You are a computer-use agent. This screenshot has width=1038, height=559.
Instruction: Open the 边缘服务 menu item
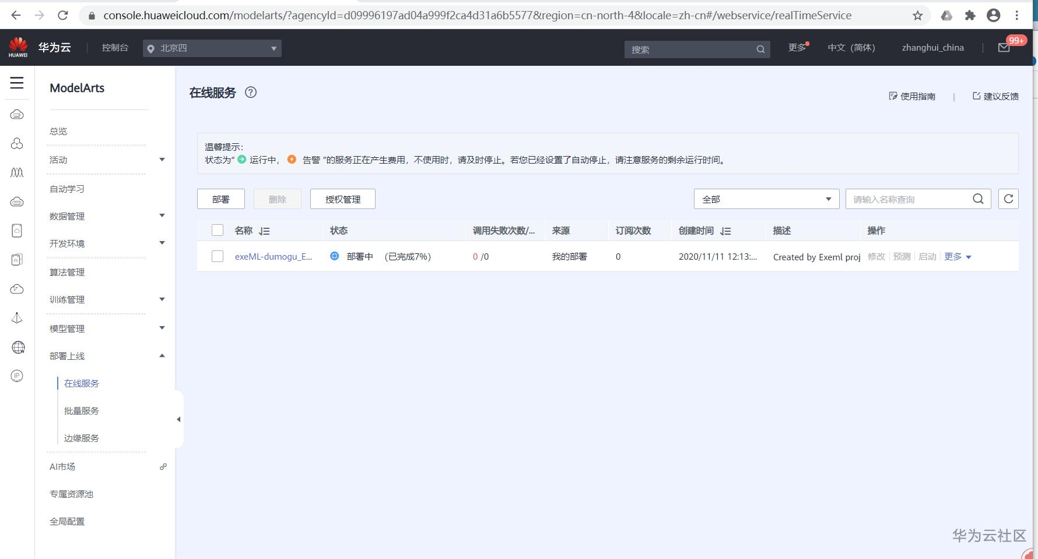[x=81, y=438]
